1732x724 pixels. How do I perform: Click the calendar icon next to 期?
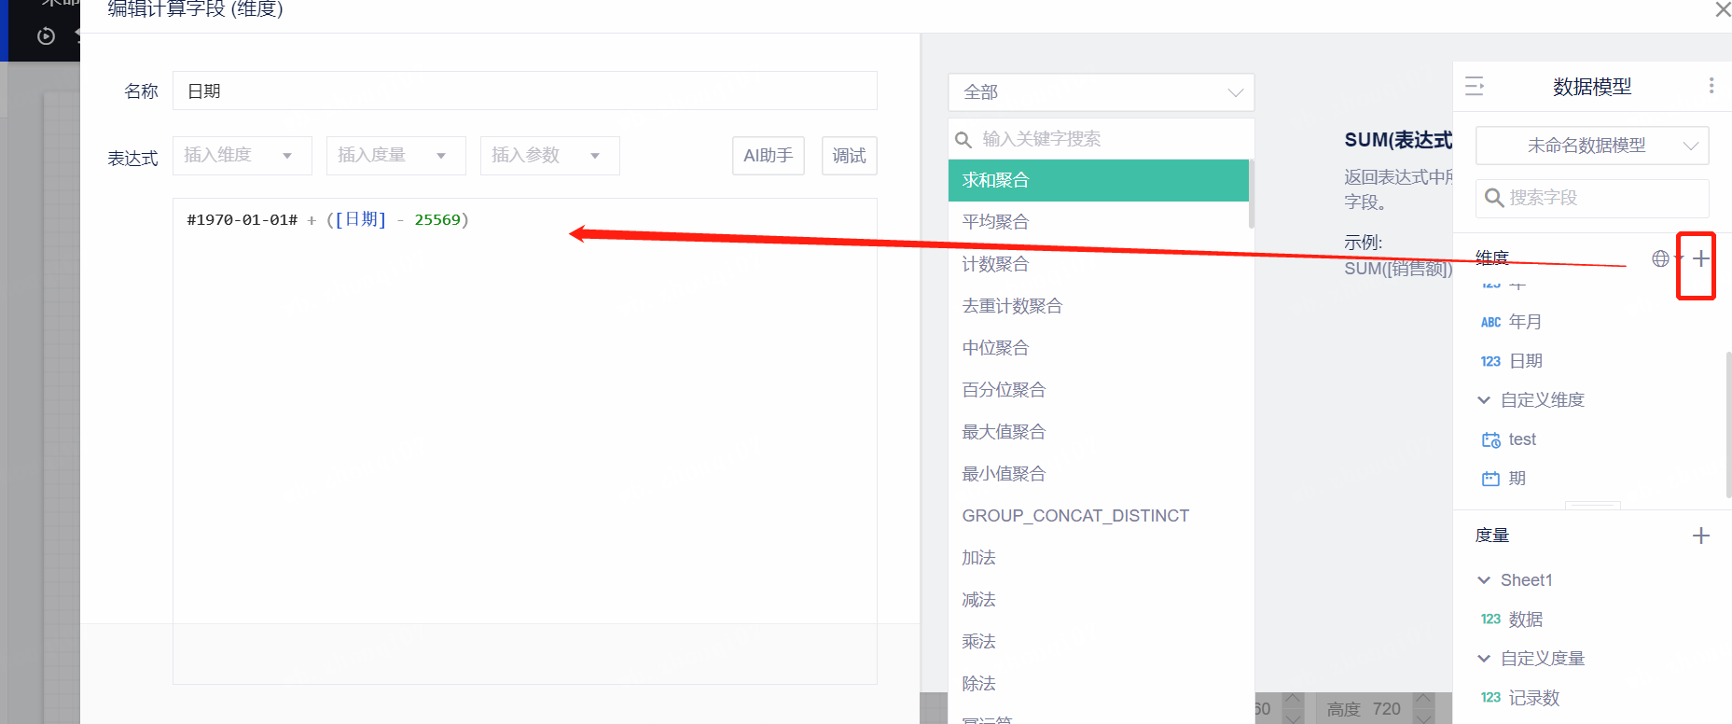pos(1490,480)
